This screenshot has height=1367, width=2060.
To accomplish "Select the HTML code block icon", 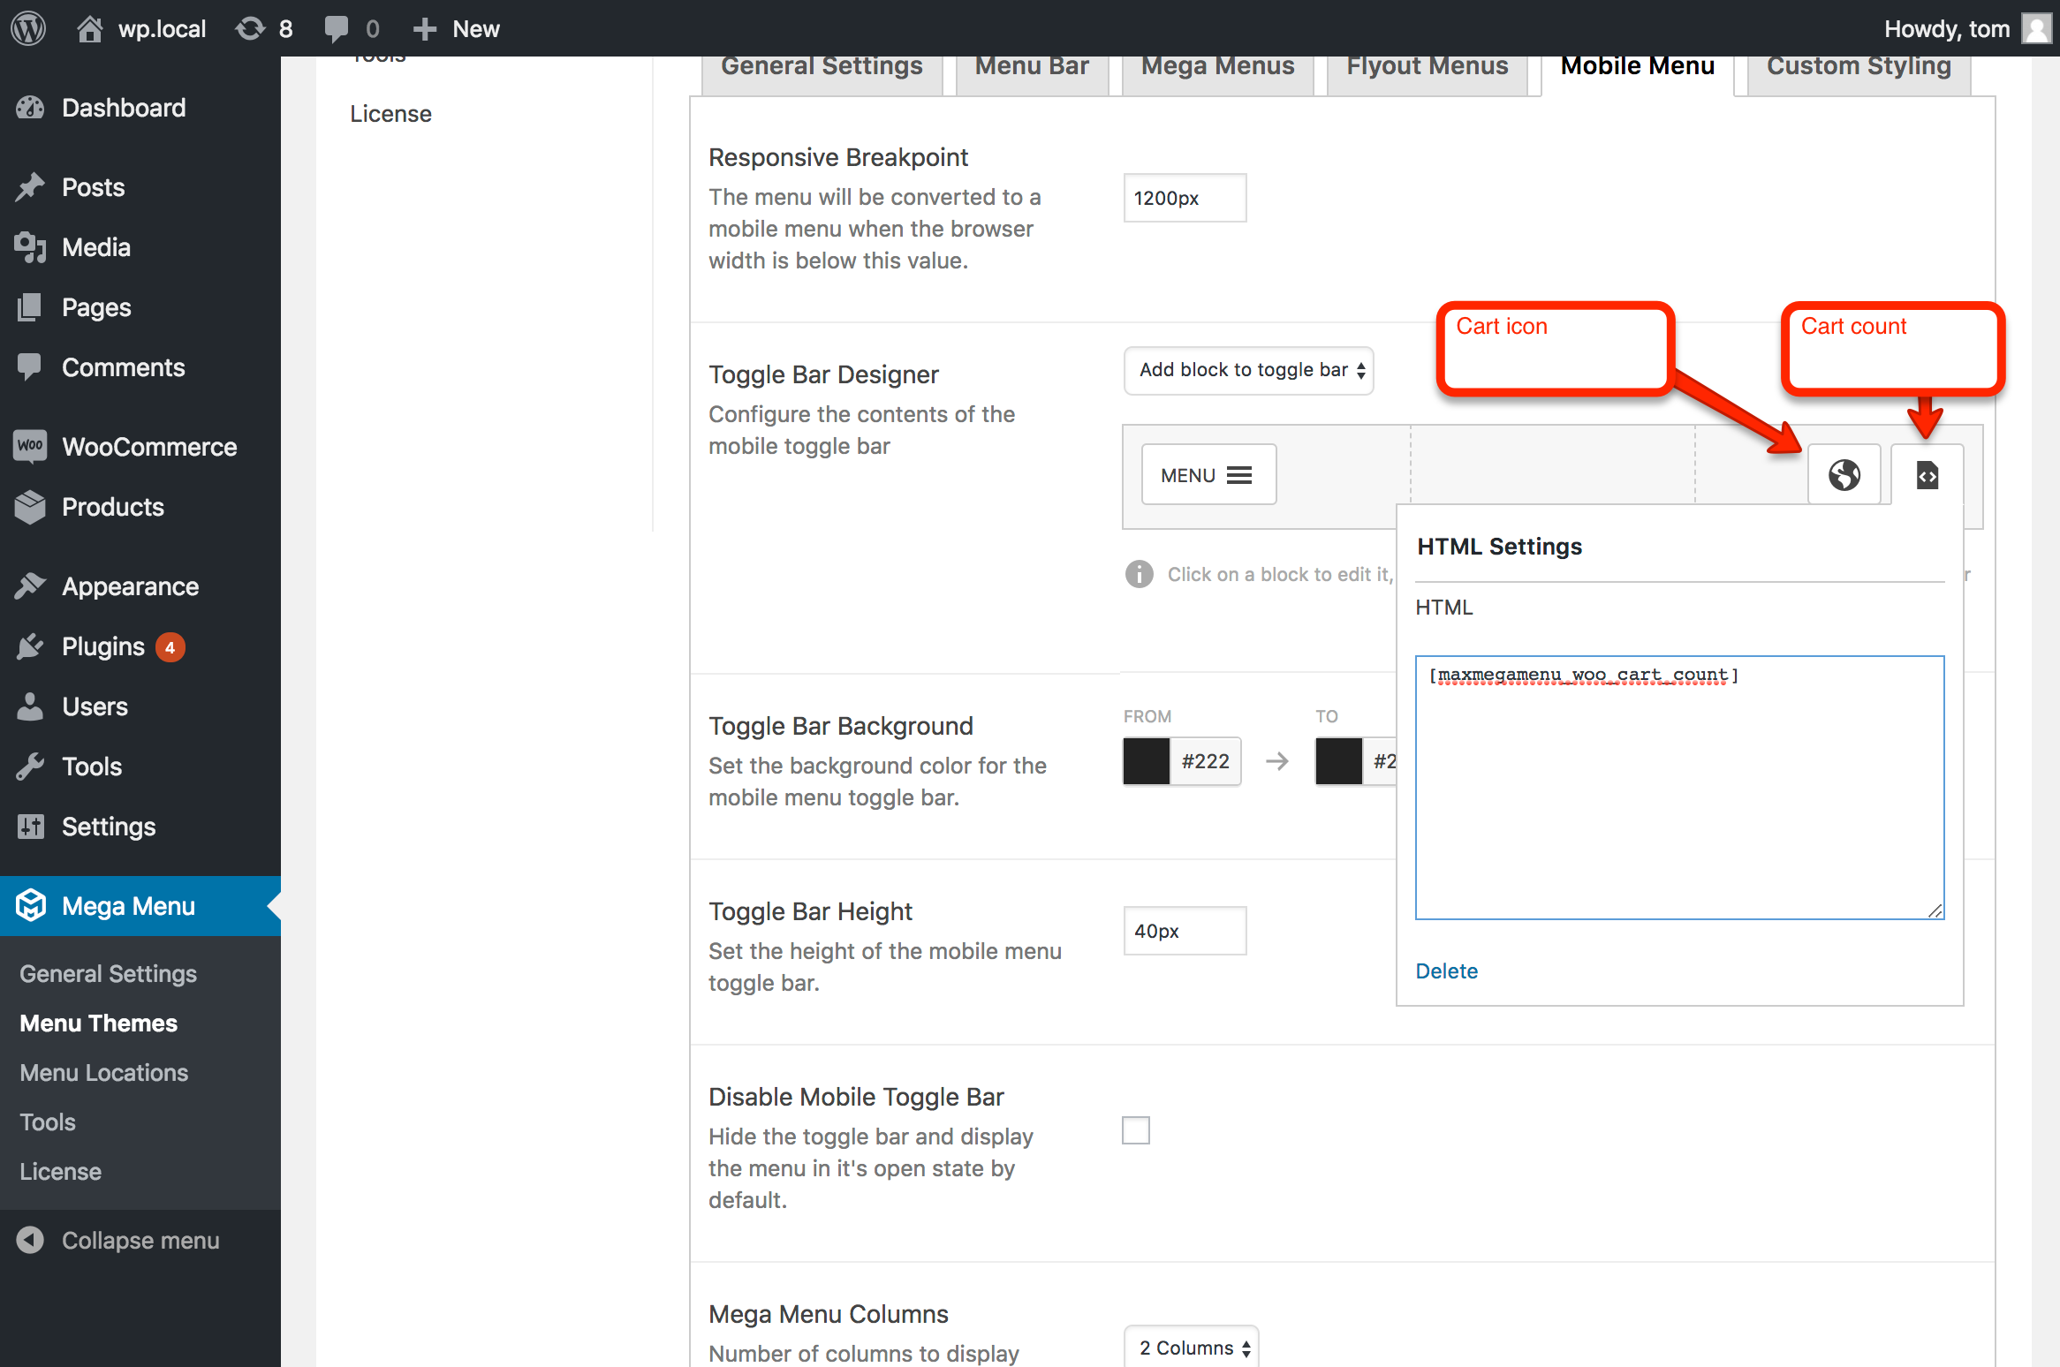I will [1927, 475].
